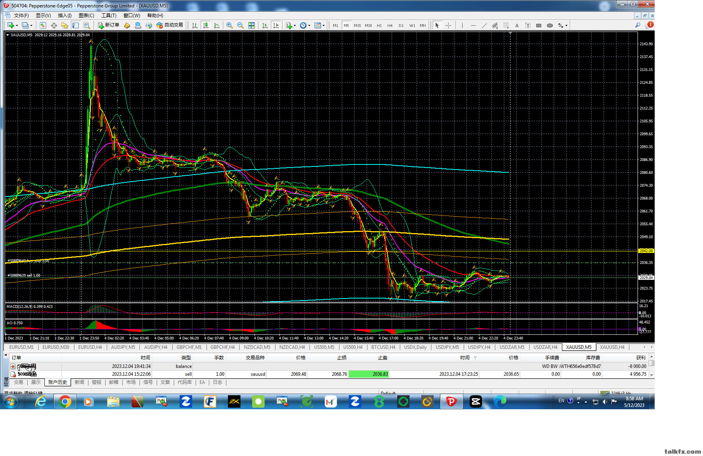Switch to the EURUSD,M1 chart tab

coord(21,347)
